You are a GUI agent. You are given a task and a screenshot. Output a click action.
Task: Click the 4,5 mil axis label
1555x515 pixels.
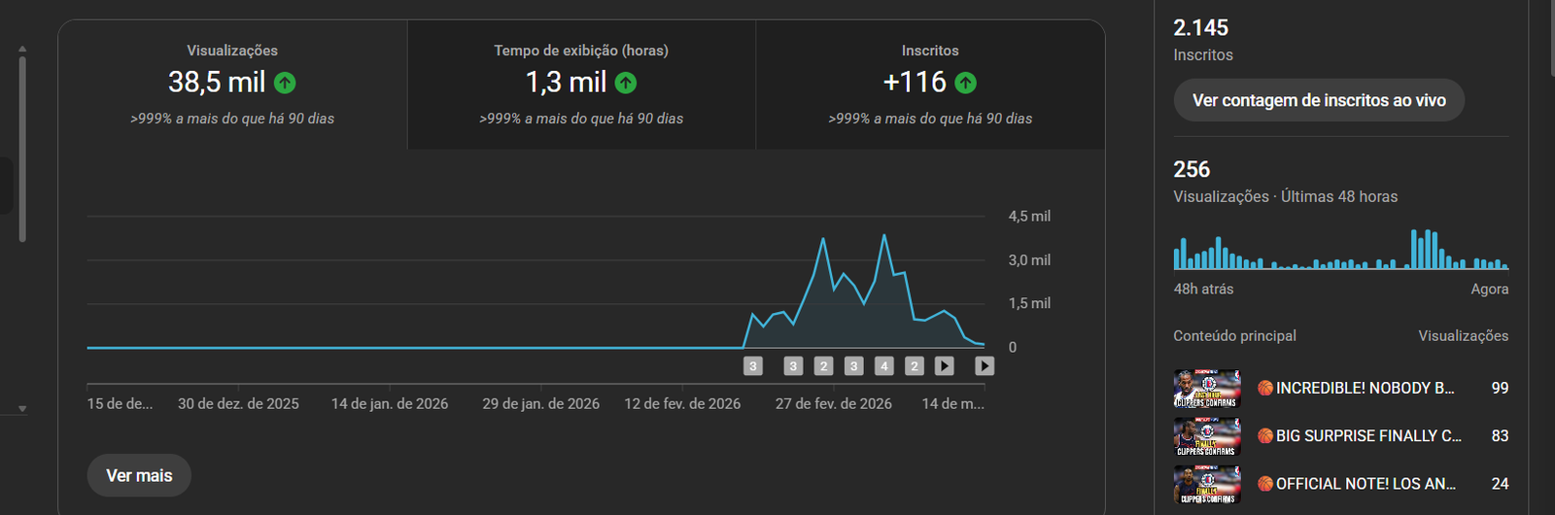pyautogui.click(x=1029, y=217)
